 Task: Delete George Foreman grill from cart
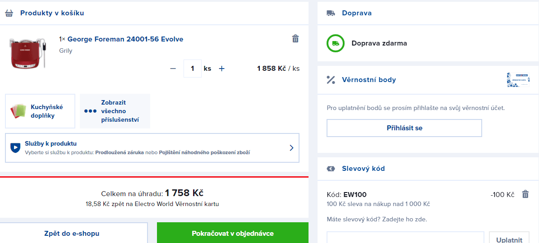tap(295, 39)
